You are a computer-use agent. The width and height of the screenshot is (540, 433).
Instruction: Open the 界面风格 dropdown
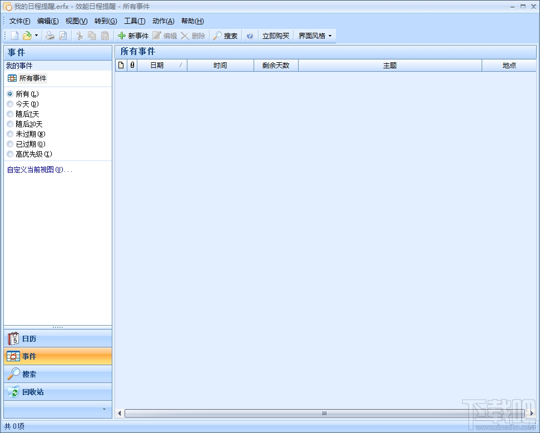(315, 36)
